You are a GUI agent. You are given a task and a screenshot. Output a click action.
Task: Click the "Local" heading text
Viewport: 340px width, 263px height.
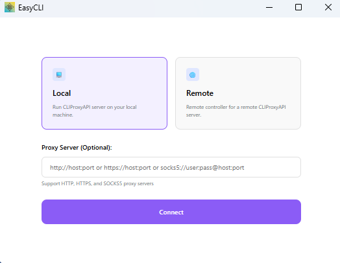62,93
